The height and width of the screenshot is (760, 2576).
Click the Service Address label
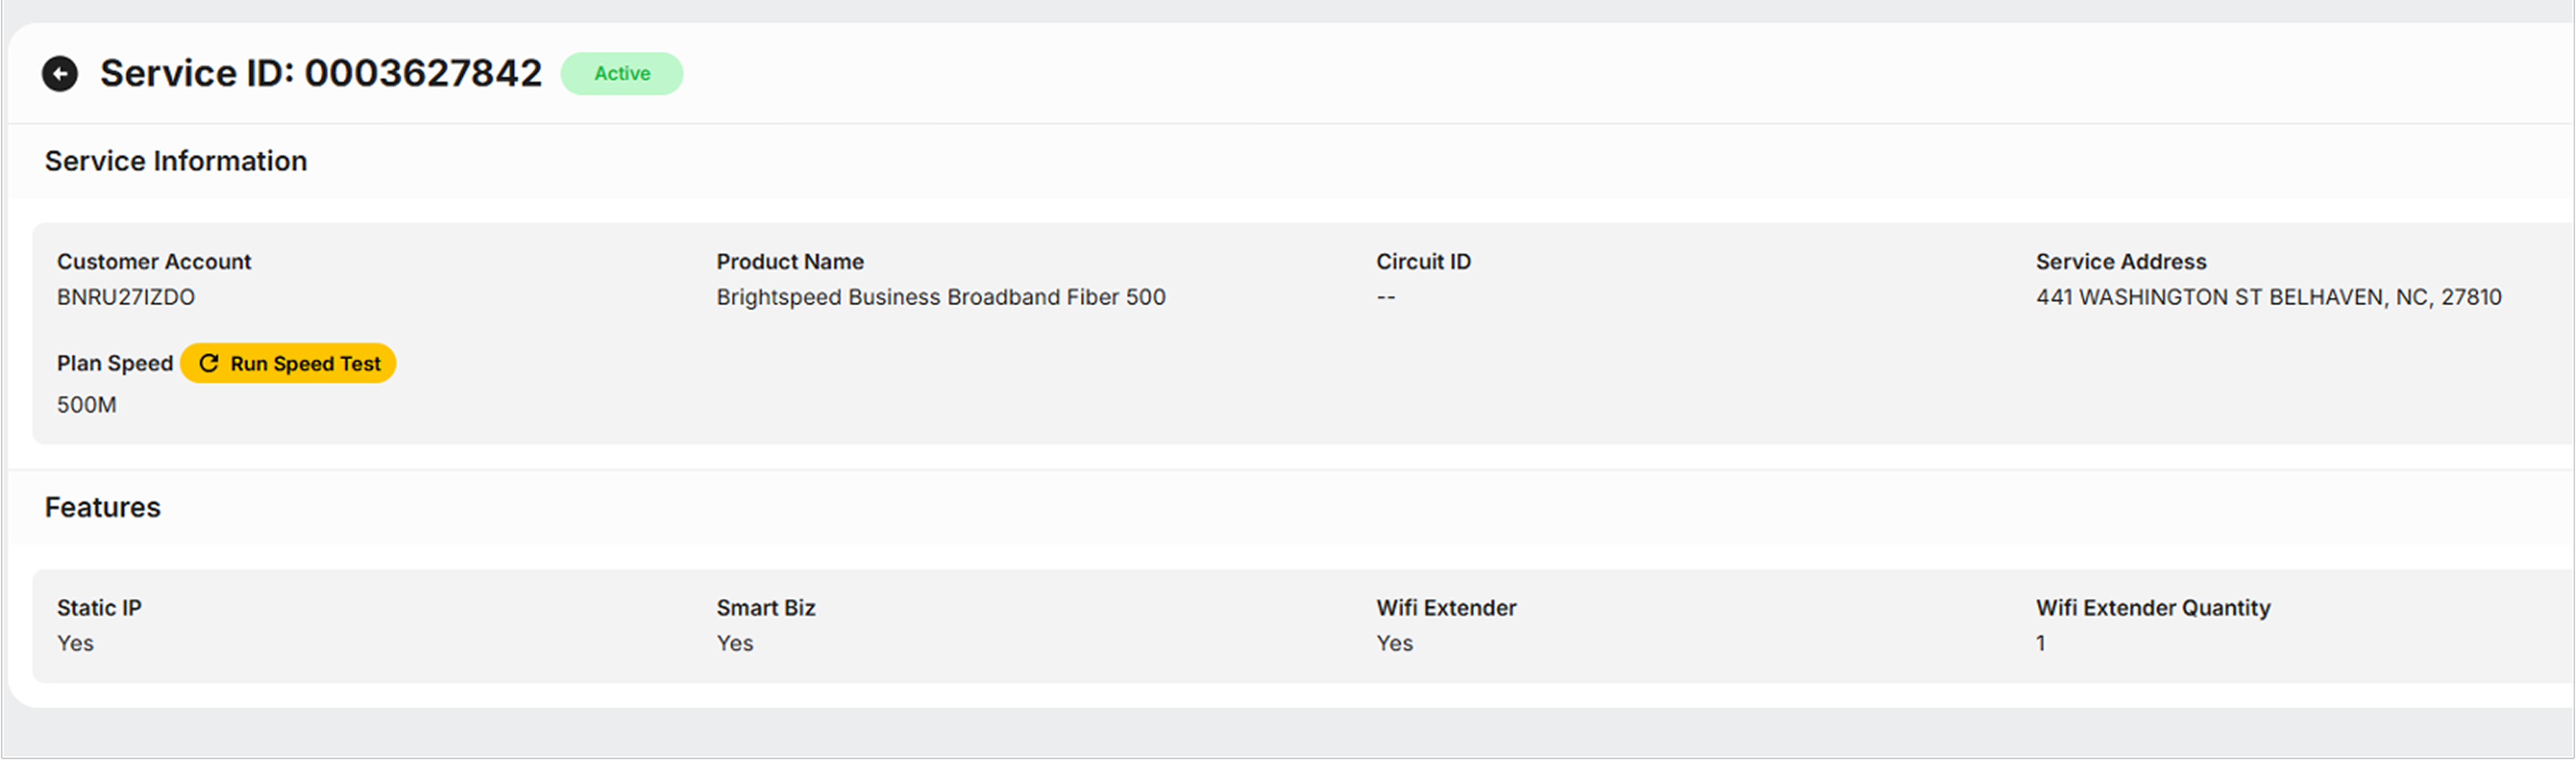[2121, 262]
